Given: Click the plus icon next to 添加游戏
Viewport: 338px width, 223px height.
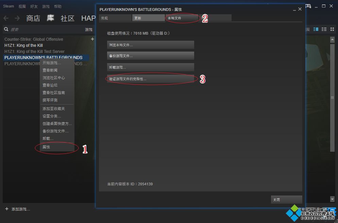Looking at the screenshot, I should [7, 209].
